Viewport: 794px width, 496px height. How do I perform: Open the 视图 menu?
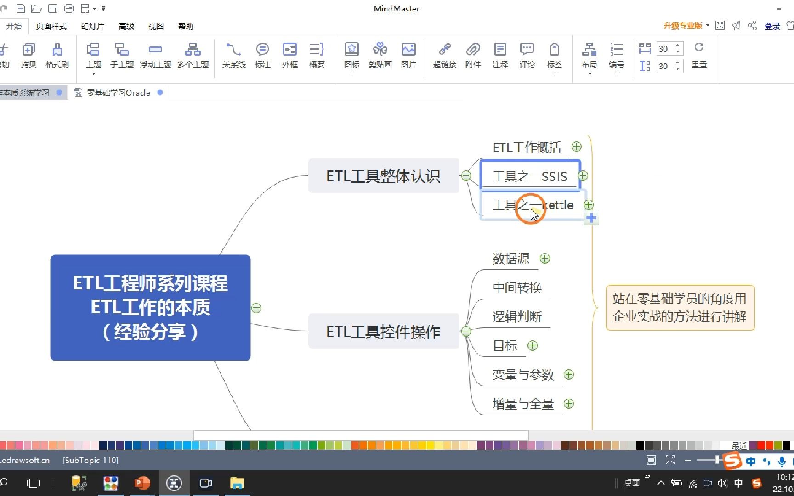coord(156,26)
